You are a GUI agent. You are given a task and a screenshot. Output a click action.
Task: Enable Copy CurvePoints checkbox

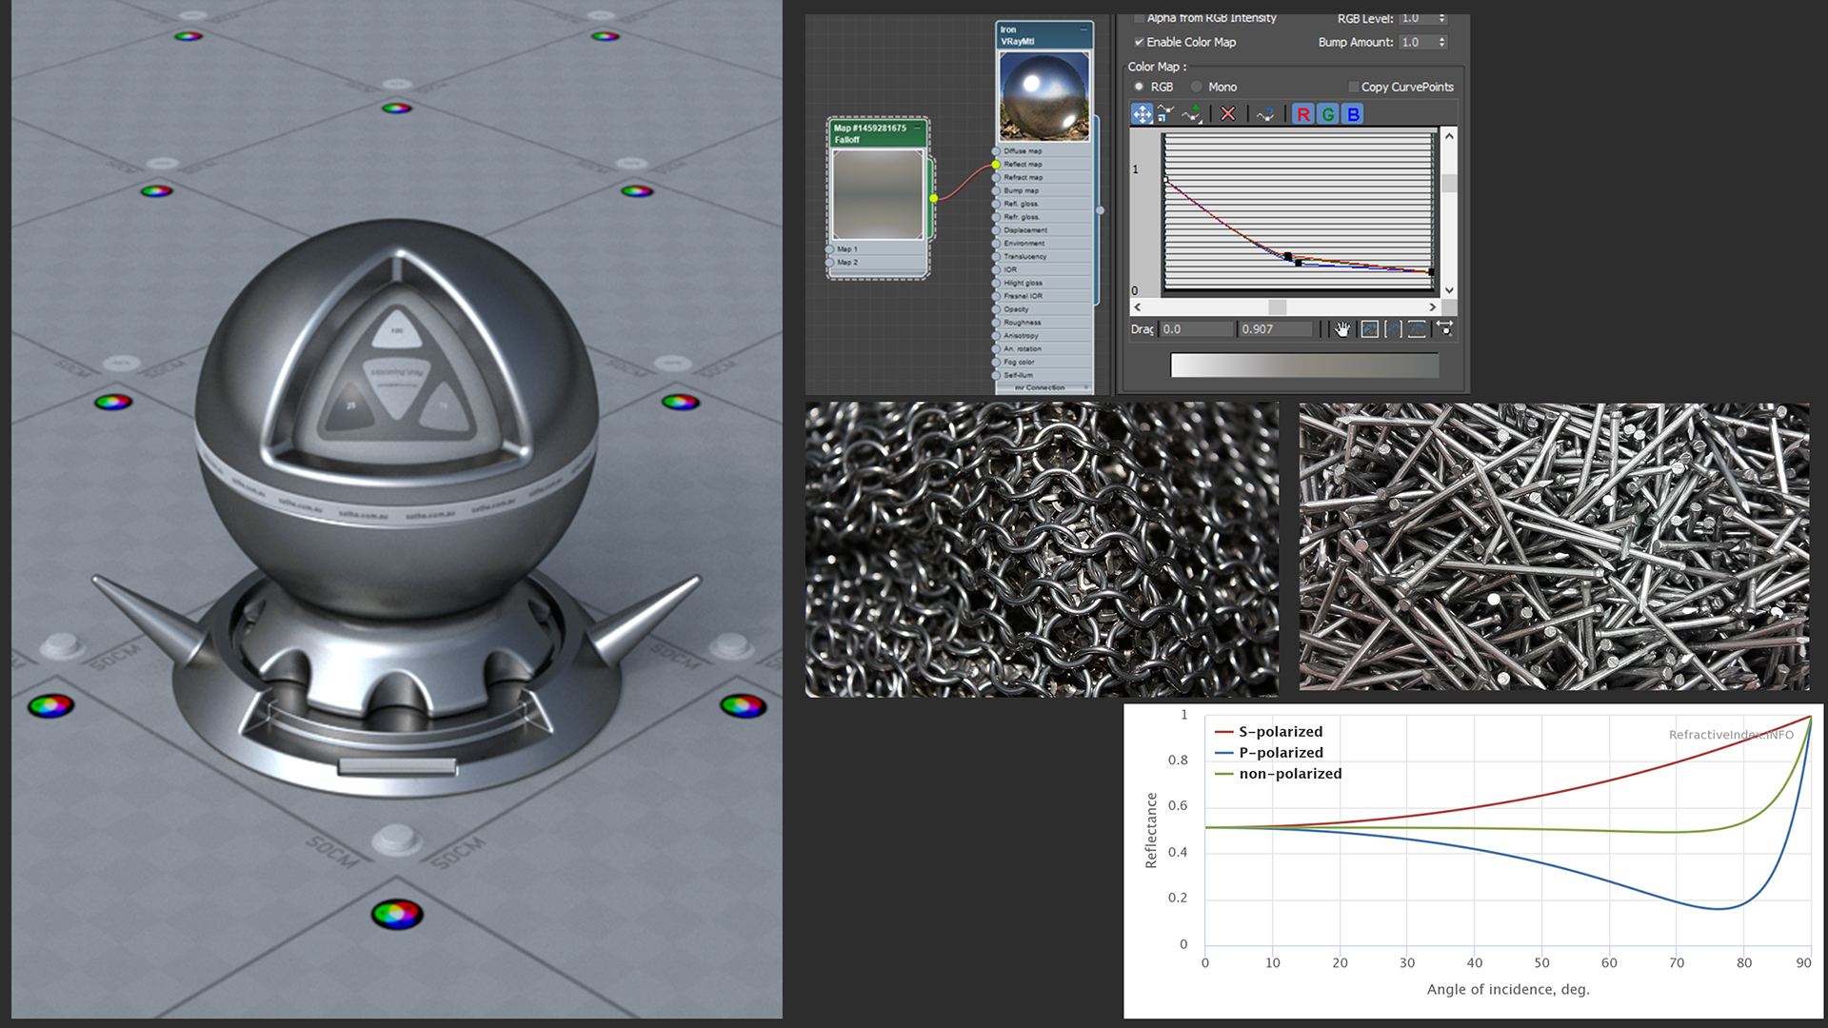(x=1353, y=87)
